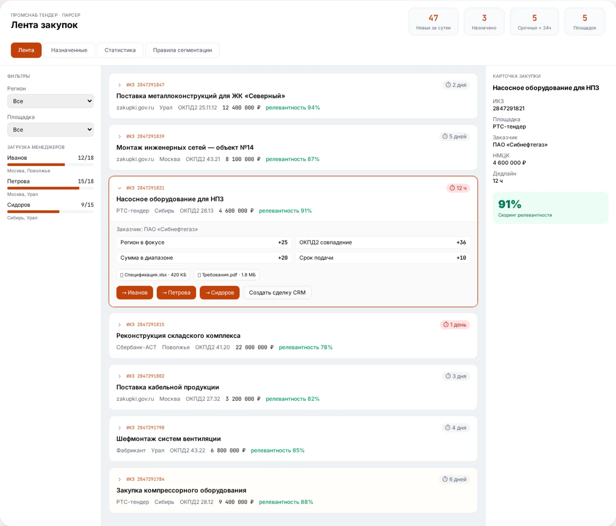
Task: Click Петрова's workload progress bar
Action: tap(51, 188)
